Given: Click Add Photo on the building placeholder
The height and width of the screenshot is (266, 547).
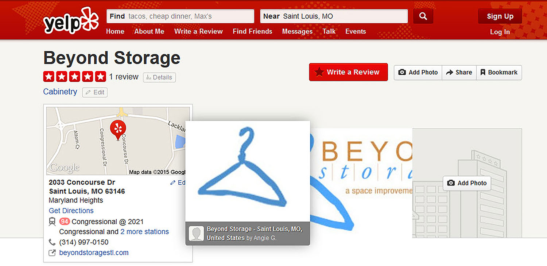Looking at the screenshot, I should (467, 183).
